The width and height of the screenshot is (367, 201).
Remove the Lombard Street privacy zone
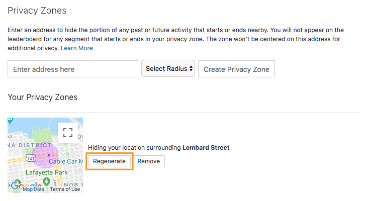(149, 161)
